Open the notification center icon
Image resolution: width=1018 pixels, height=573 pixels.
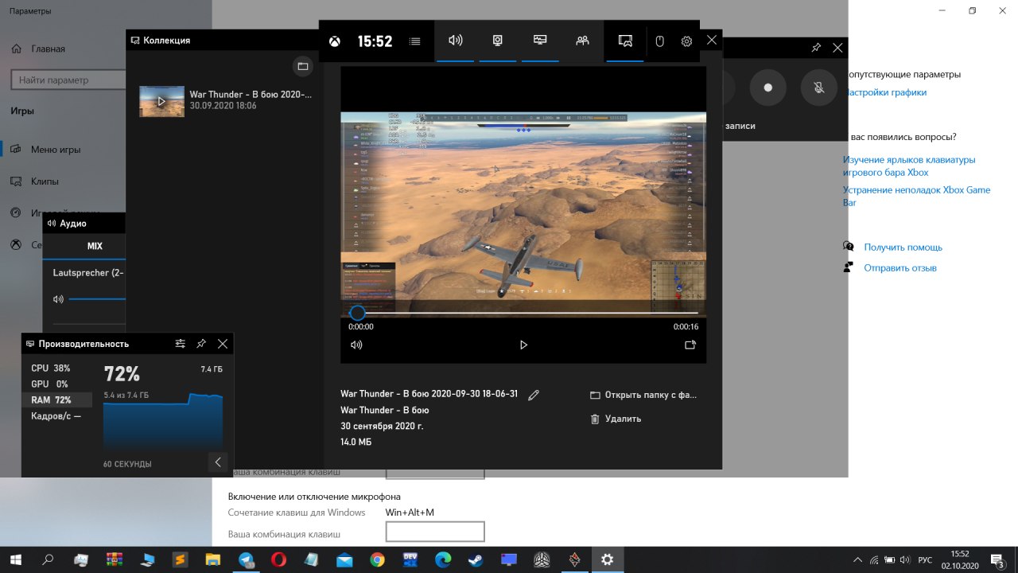(997, 559)
